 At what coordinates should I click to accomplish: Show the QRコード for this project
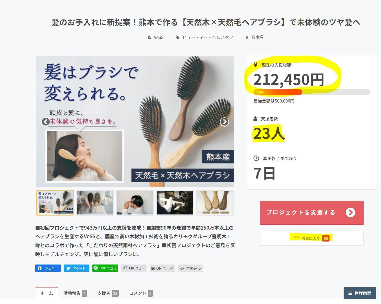[x=162, y=268]
